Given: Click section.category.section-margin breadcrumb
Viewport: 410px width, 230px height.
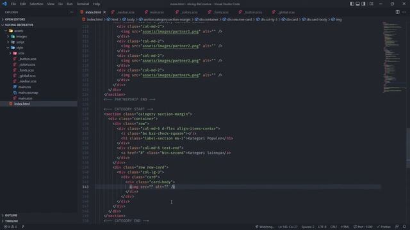Looking at the screenshot, I should tap(165, 20).
